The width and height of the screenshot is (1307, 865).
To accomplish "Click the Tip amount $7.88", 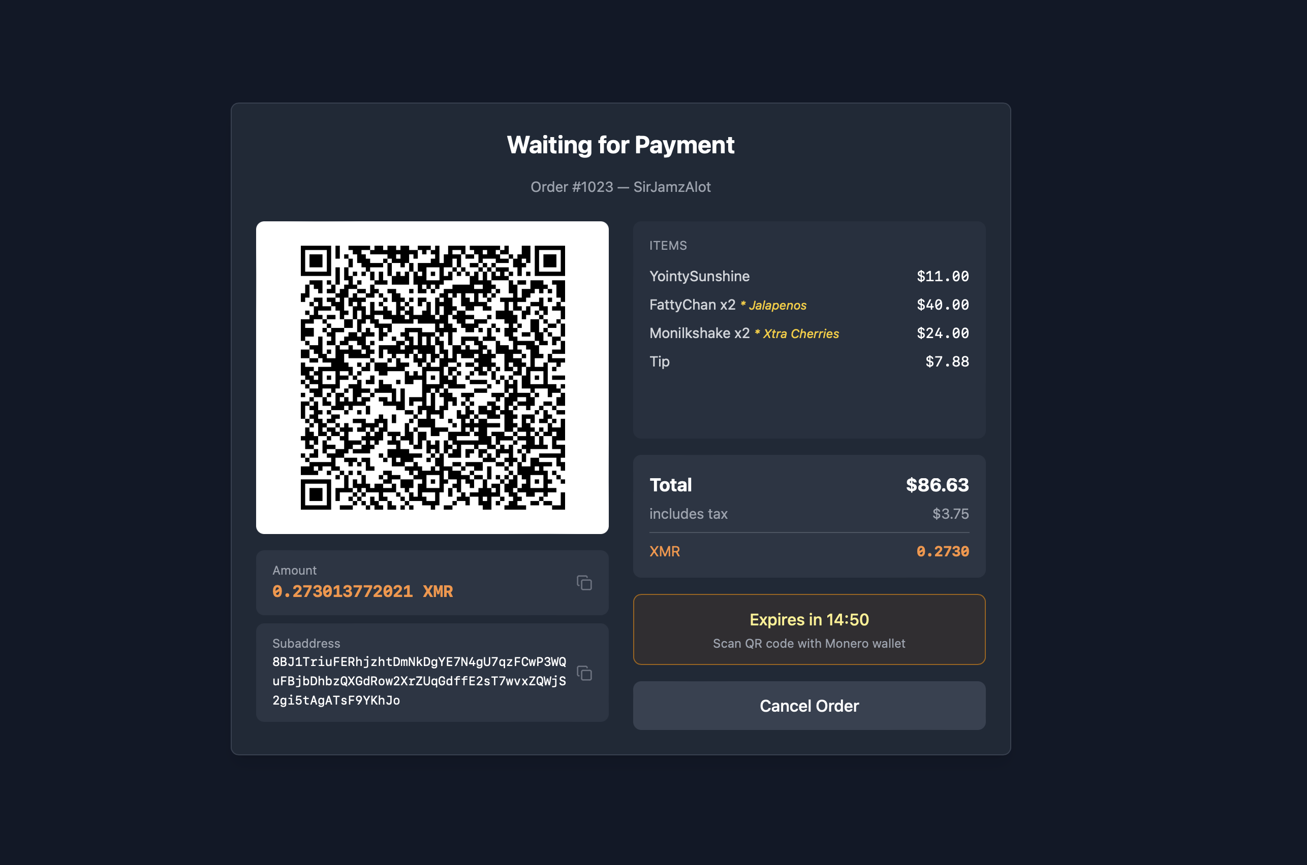I will tap(946, 361).
